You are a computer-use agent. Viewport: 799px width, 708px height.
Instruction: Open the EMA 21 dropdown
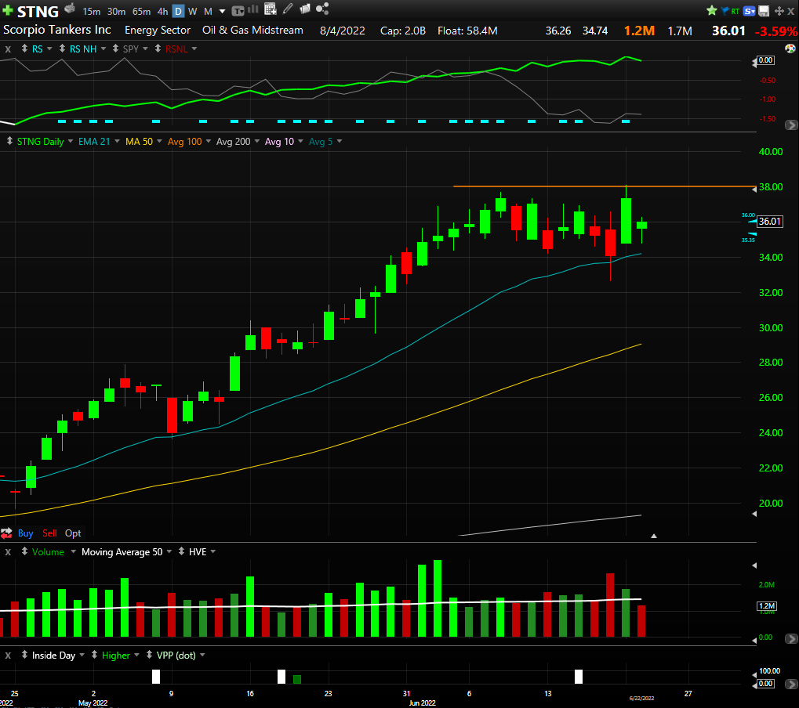click(117, 142)
